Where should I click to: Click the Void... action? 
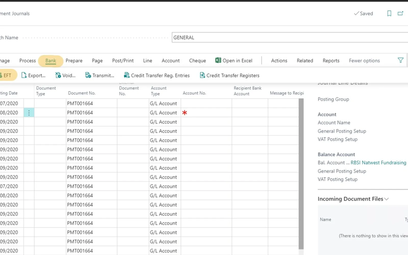[66, 75]
